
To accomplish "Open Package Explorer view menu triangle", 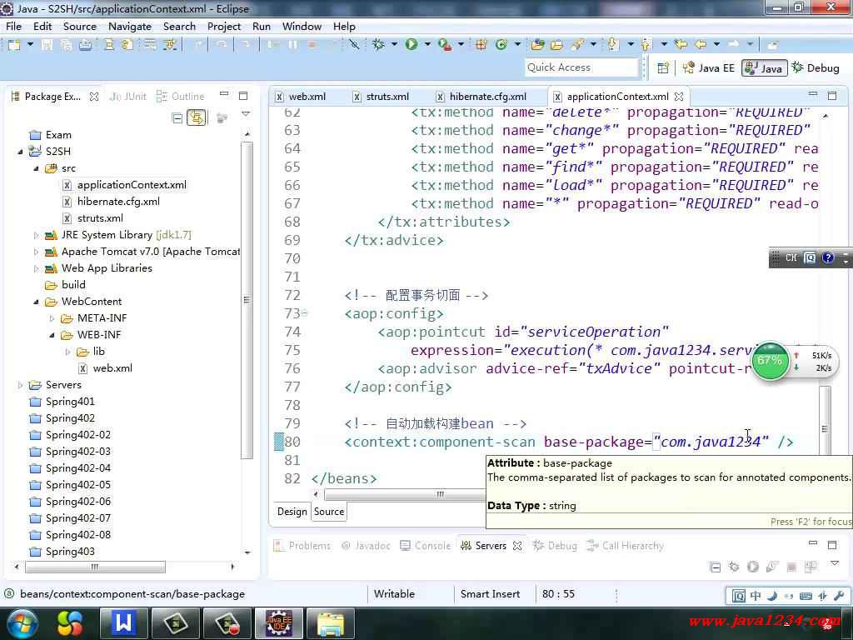I will [x=246, y=115].
